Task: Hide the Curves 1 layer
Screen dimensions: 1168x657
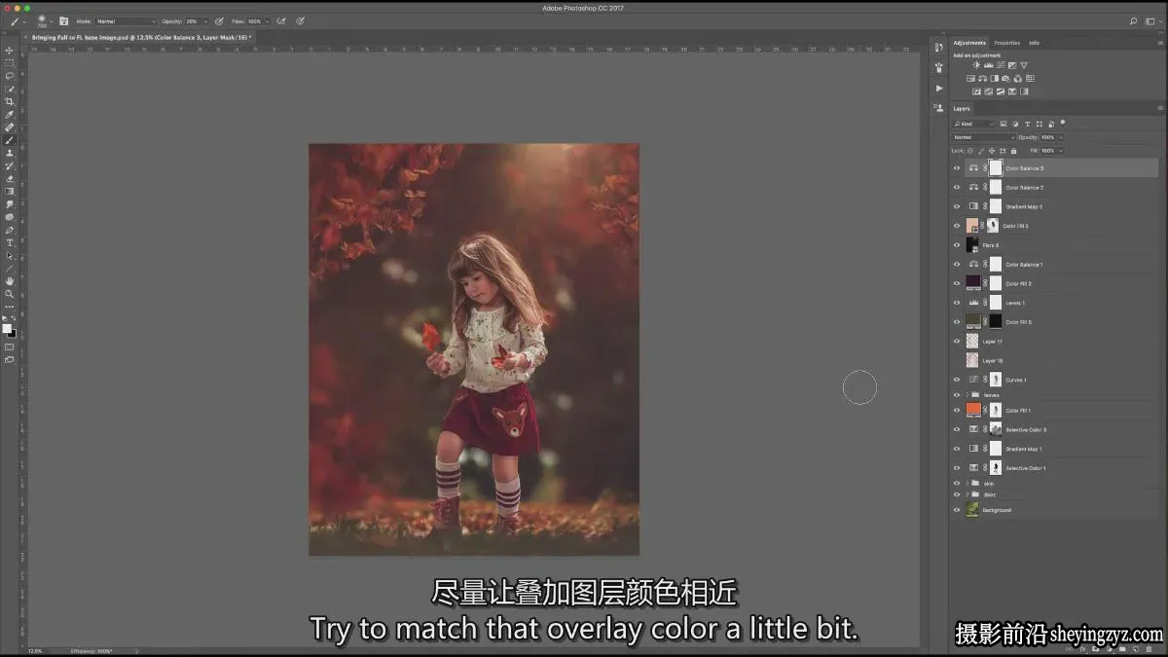Action: [957, 380]
